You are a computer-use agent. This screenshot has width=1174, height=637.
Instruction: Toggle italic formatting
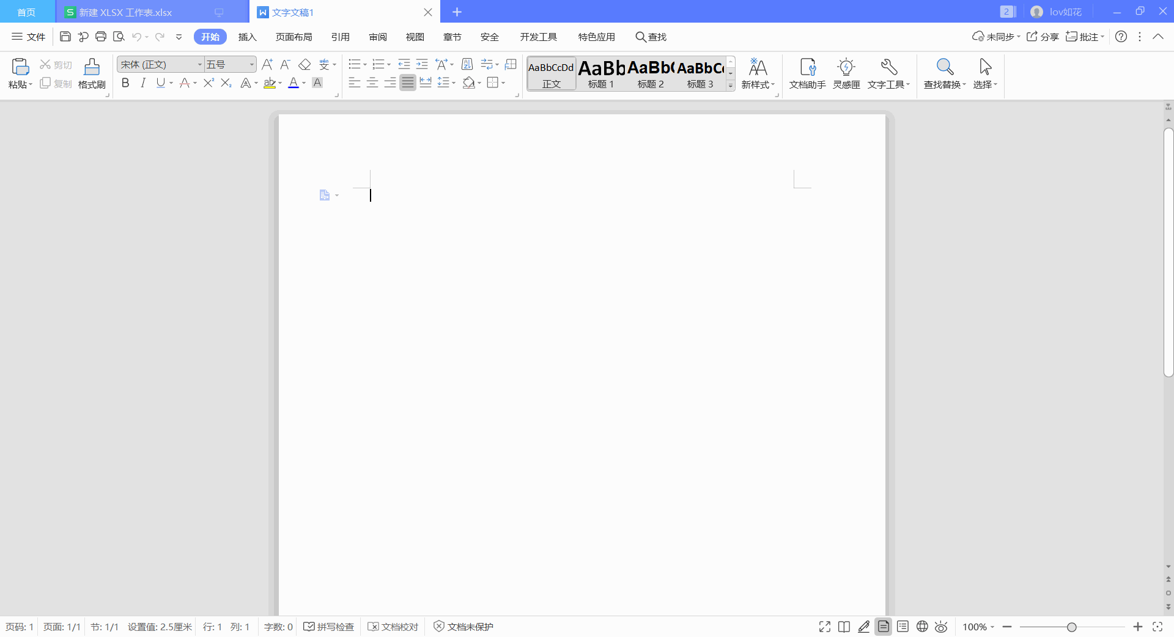(143, 83)
